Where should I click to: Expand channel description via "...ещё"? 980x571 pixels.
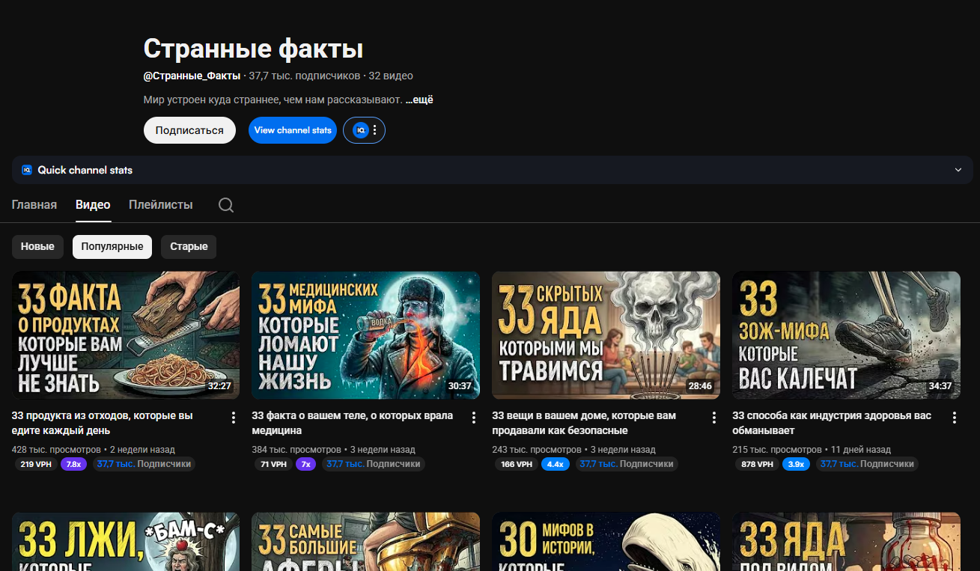[419, 100]
